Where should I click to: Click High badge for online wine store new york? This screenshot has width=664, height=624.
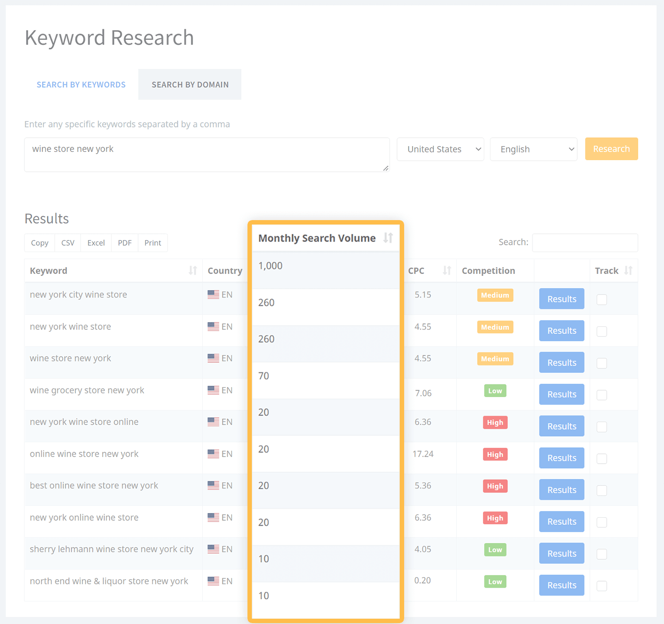point(495,454)
